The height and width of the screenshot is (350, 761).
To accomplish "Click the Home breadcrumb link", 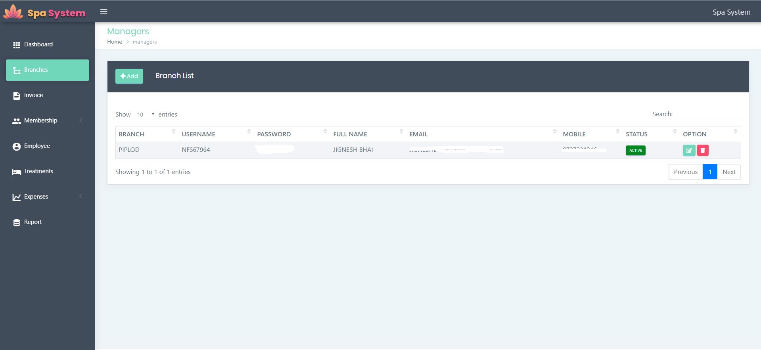I will click(115, 42).
